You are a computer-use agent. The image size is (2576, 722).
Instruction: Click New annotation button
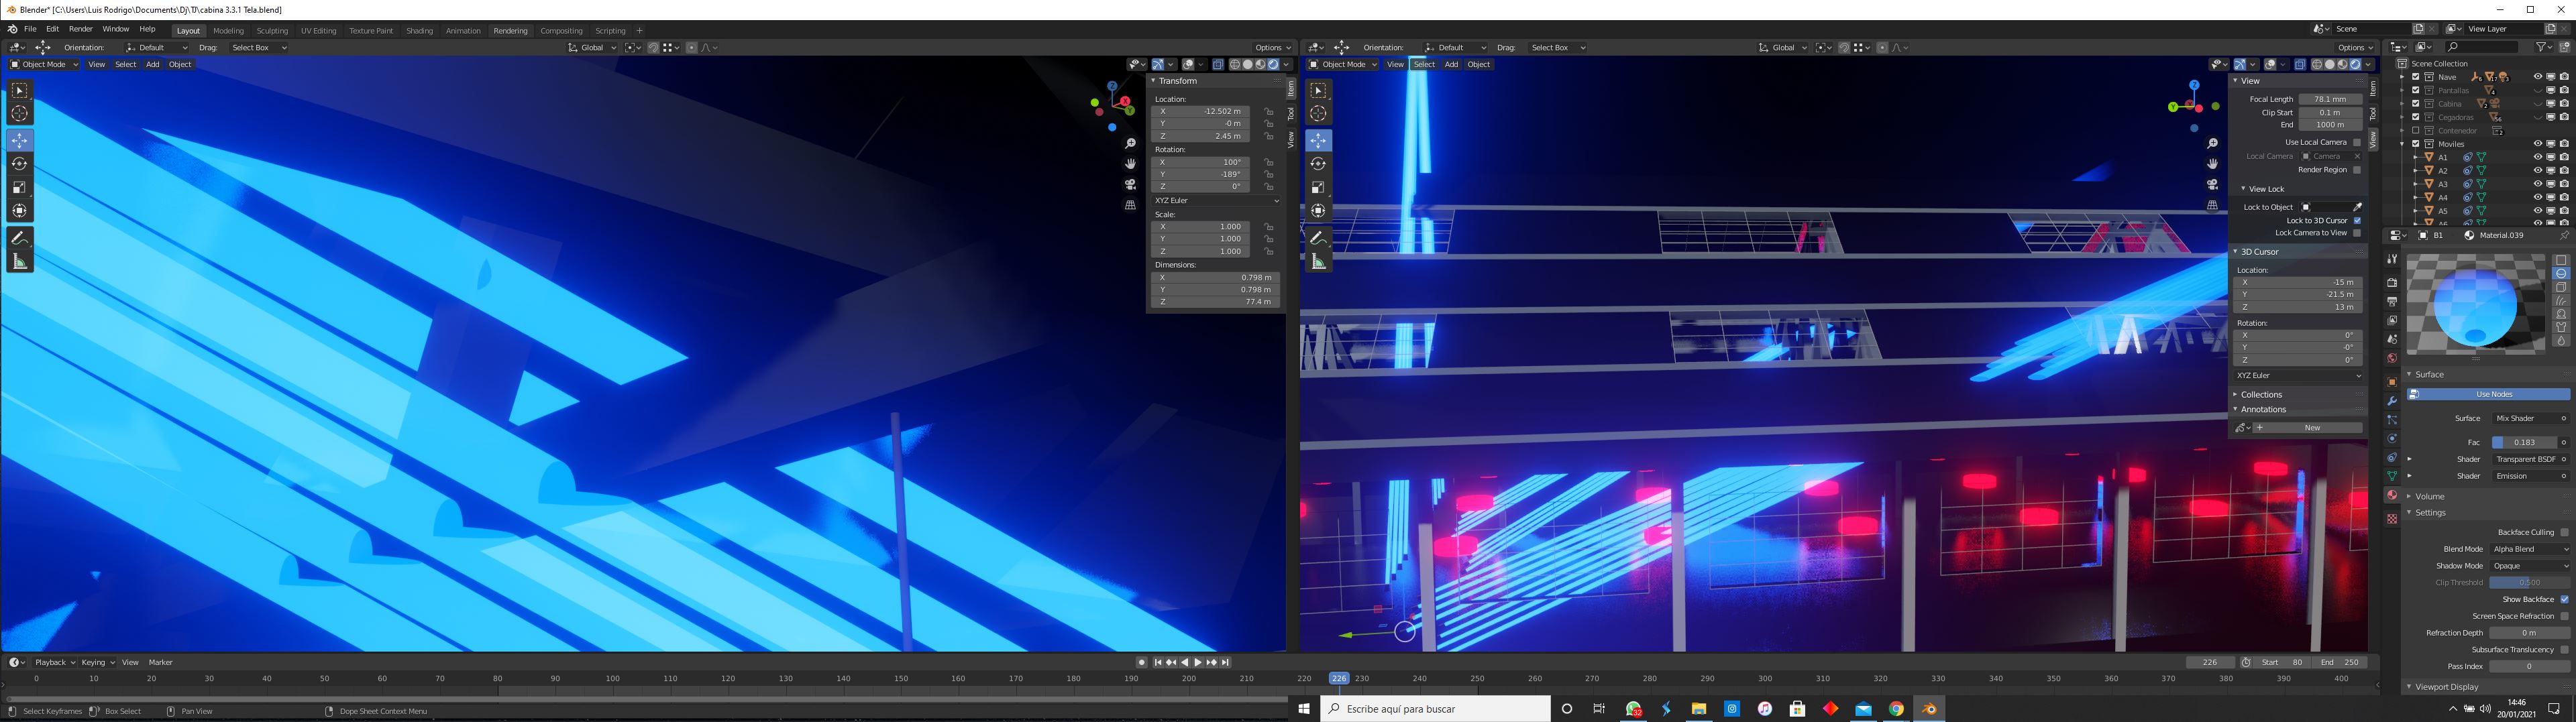coord(2306,428)
